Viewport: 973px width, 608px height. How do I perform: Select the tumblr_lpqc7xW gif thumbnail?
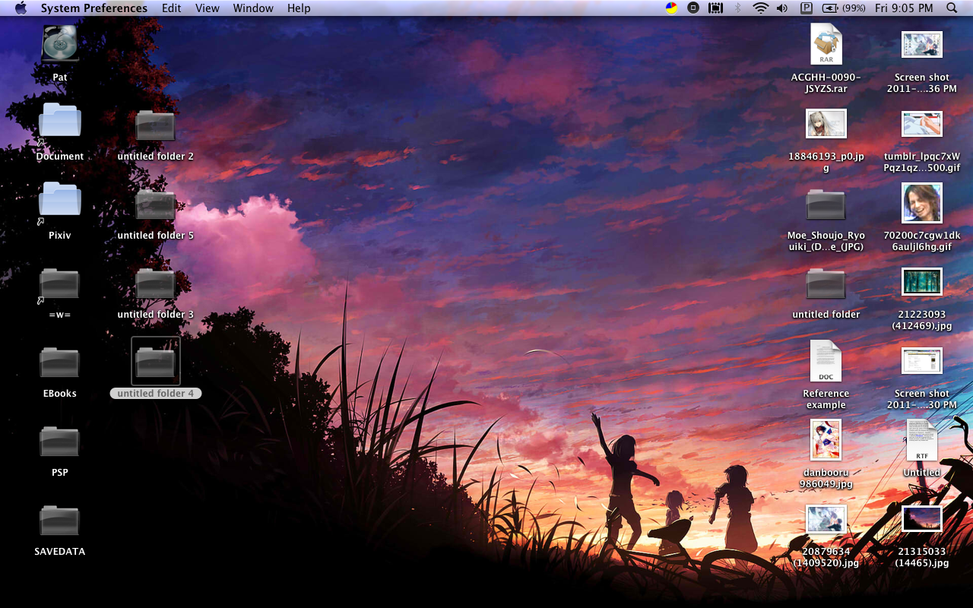[x=922, y=124]
